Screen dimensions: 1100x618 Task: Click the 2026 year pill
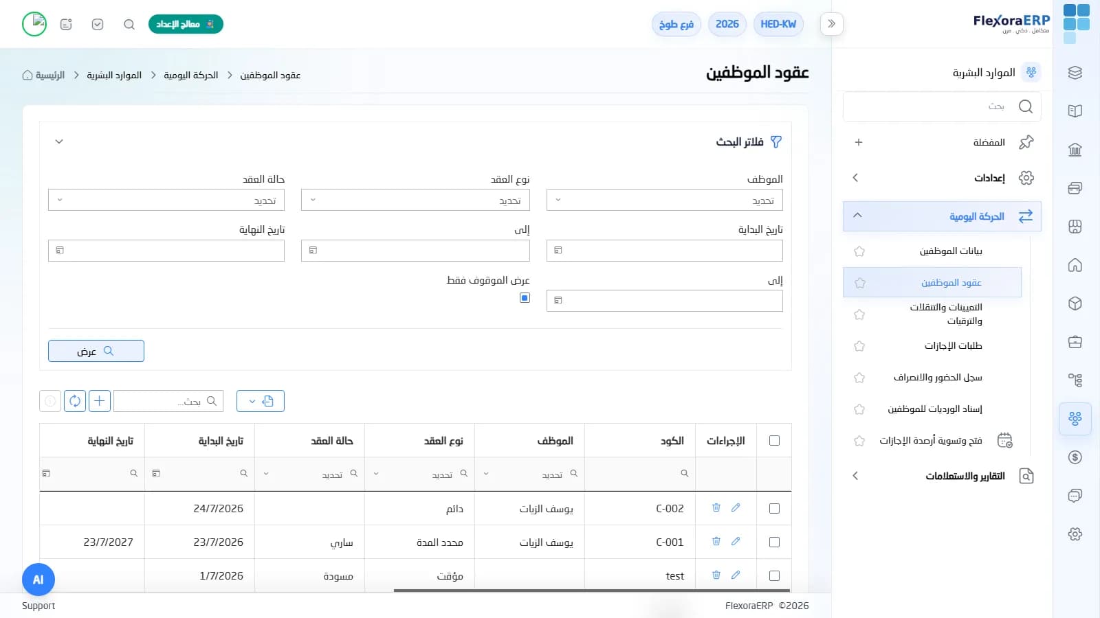[x=727, y=24]
